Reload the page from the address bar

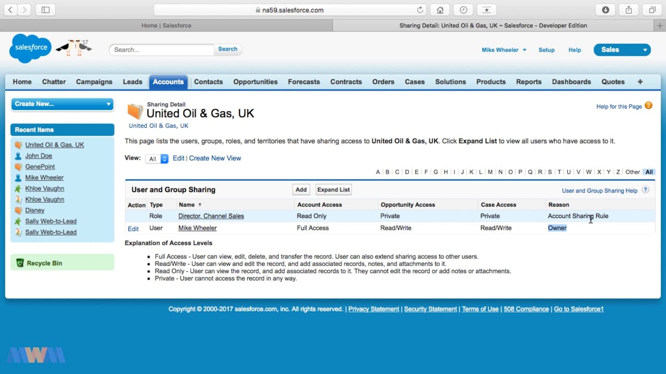(x=420, y=10)
